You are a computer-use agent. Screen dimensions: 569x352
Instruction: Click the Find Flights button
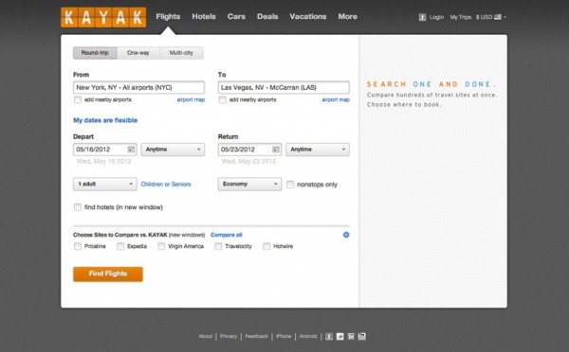click(x=108, y=274)
